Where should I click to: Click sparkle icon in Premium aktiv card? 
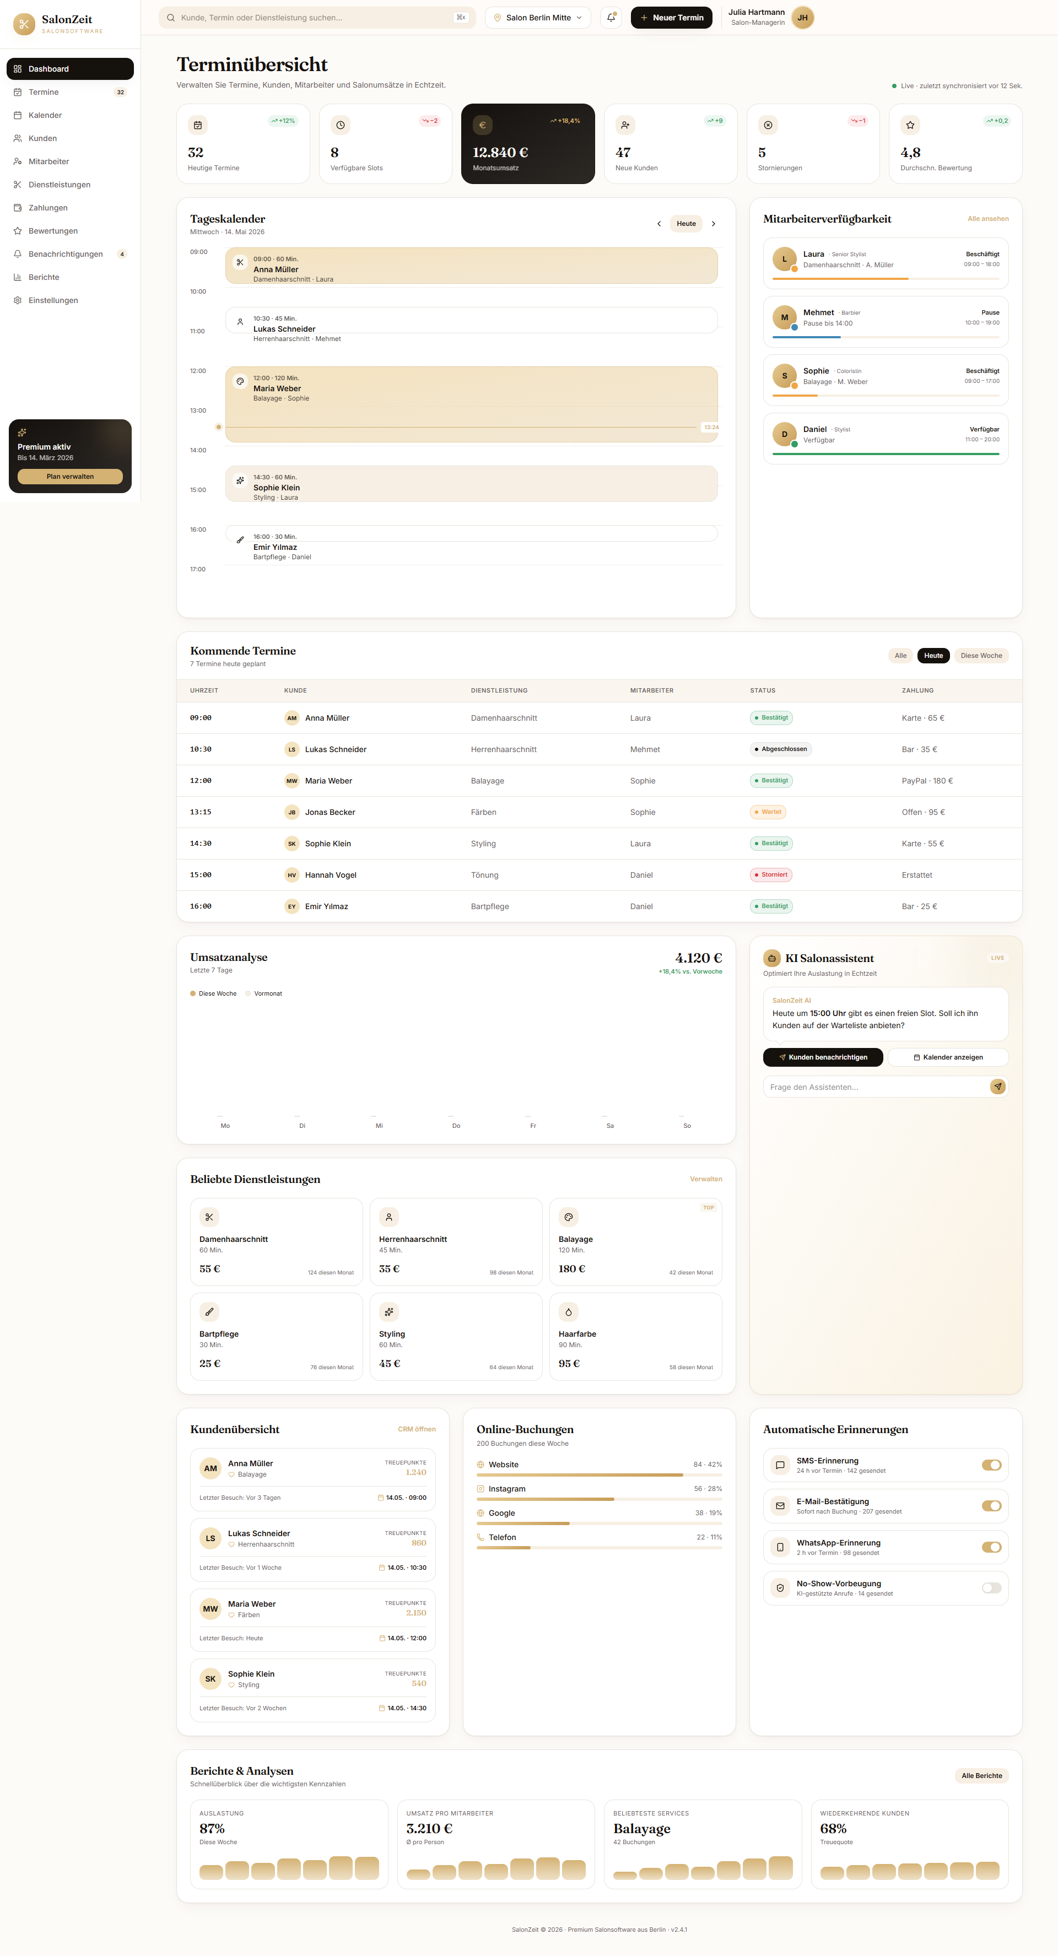coord(22,433)
